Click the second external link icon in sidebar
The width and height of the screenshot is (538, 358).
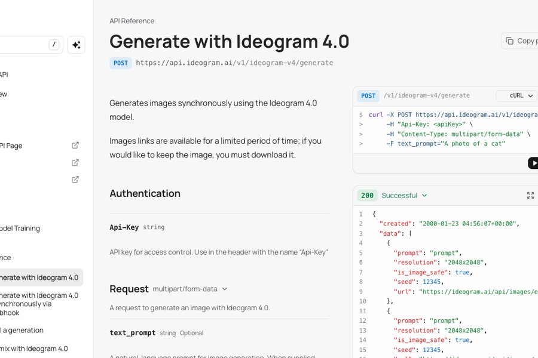click(x=75, y=162)
